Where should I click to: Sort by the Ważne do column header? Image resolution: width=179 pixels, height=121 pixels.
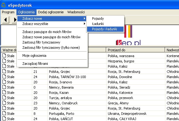point(9,50)
